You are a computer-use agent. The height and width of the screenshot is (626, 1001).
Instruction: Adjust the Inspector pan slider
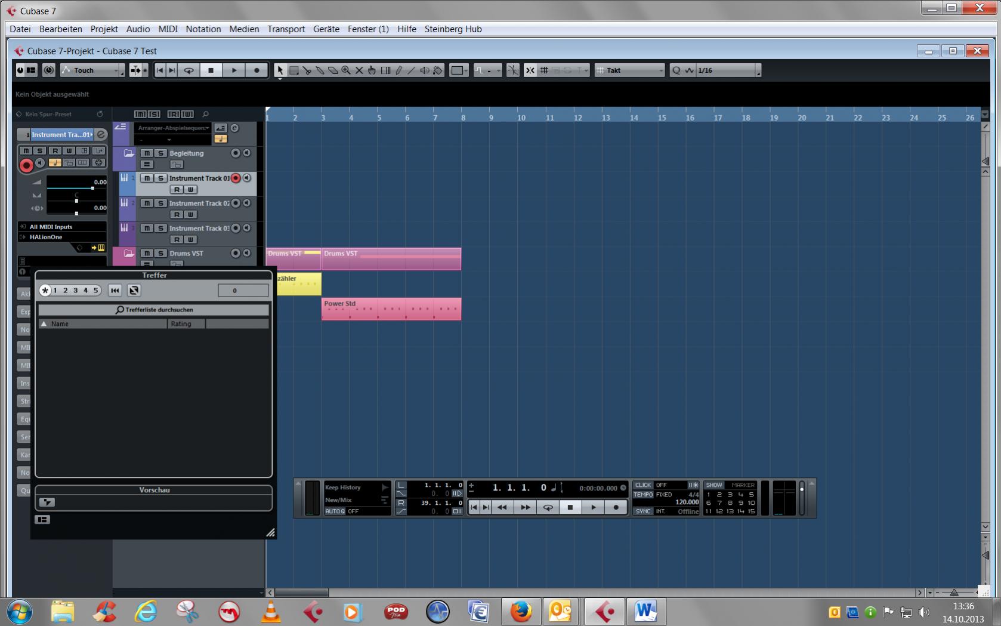pyautogui.click(x=77, y=201)
